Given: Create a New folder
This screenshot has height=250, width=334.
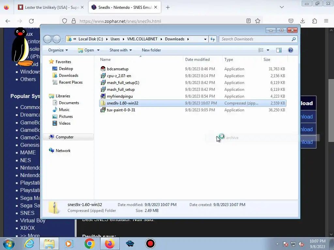Looking at the screenshot, I should pyautogui.click(x=151, y=50).
